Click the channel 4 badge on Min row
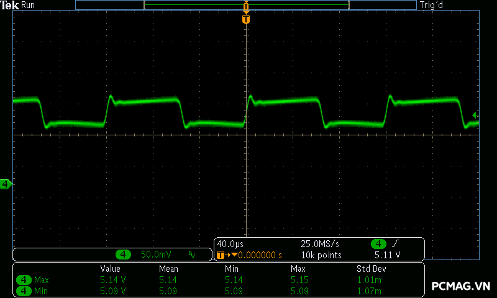 click(x=24, y=290)
